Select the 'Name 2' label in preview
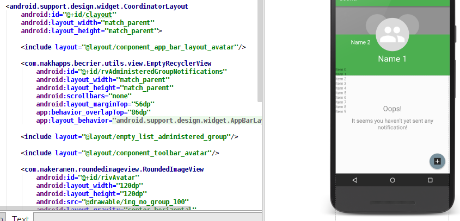Image resolution: width=460 pixels, height=221 pixels. (360, 42)
